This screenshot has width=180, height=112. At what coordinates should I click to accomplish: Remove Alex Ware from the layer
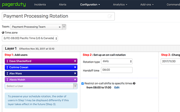75,73
